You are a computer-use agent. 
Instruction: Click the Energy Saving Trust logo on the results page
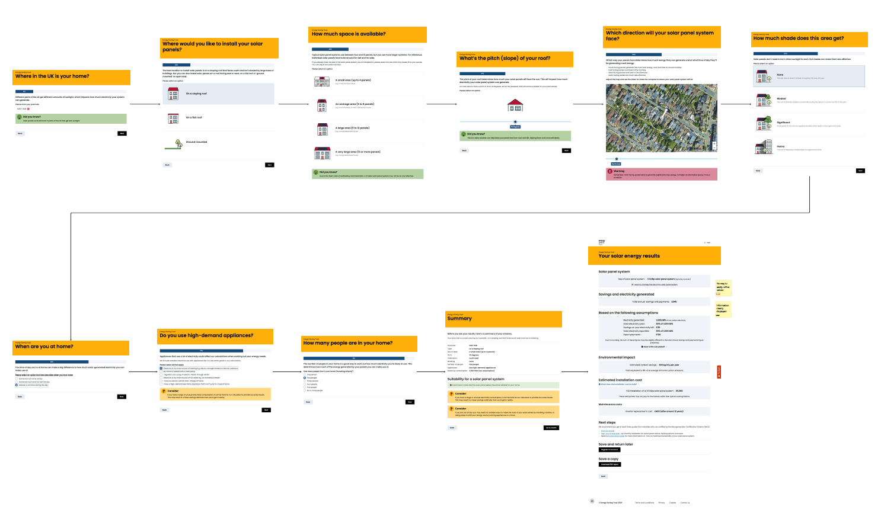(x=602, y=242)
